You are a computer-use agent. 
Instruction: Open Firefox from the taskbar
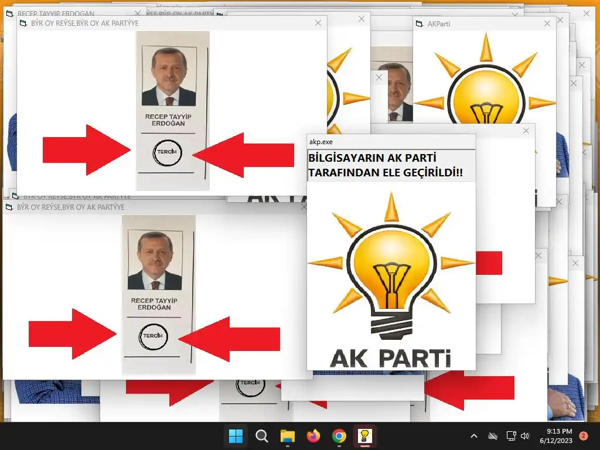tap(313, 436)
